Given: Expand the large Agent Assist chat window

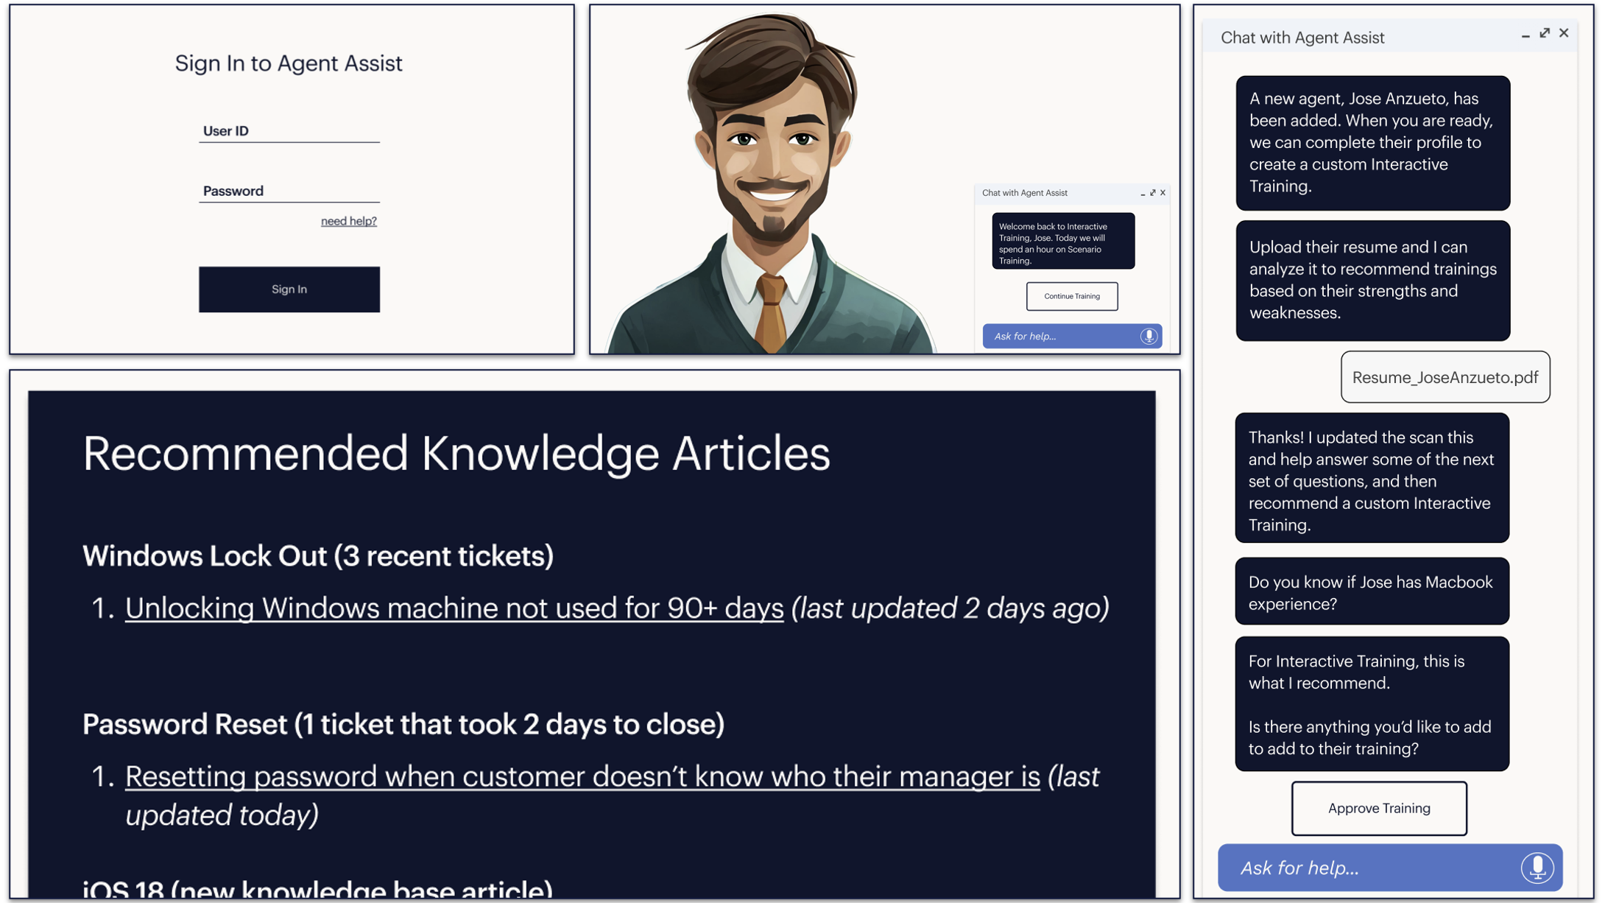Looking at the screenshot, I should coord(1545,33).
